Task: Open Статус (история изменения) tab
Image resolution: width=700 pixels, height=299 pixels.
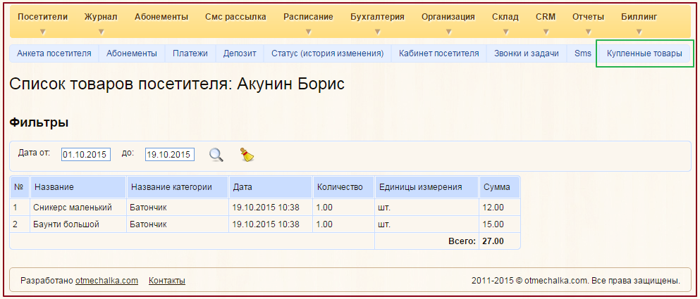Action: pyautogui.click(x=328, y=53)
